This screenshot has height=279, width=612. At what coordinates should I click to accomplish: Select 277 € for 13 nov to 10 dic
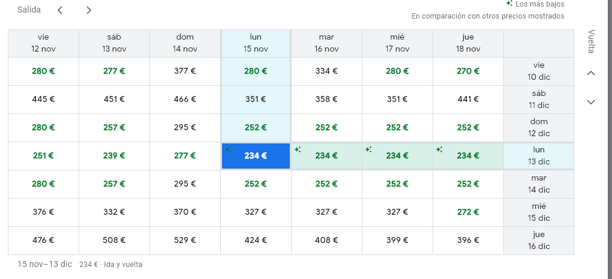tap(115, 71)
